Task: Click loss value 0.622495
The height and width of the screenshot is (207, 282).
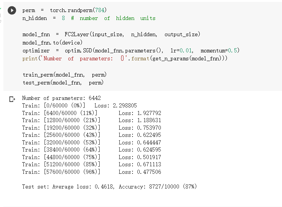Action: (x=149, y=135)
